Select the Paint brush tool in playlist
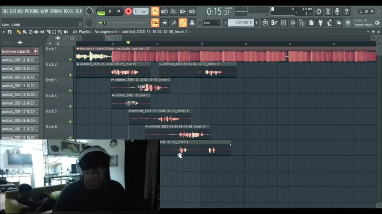This screenshot has width=382, height=214. coord(24,32)
